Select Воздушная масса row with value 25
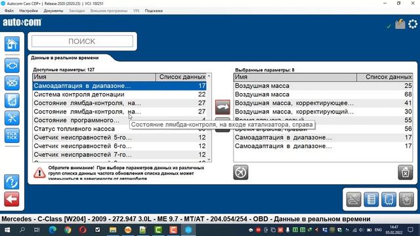420x236 pixels. (x=323, y=86)
